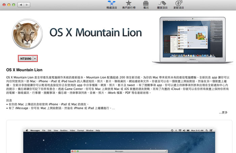Click the large OS X Mountain Lion title
Viewport: 236px width, 153px height.
[x=96, y=32]
